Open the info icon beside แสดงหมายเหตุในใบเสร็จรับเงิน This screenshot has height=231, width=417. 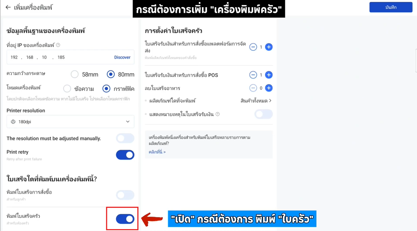coord(217,114)
